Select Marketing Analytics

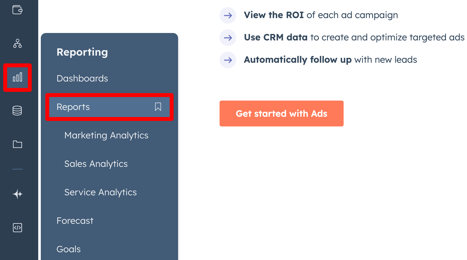[106, 135]
